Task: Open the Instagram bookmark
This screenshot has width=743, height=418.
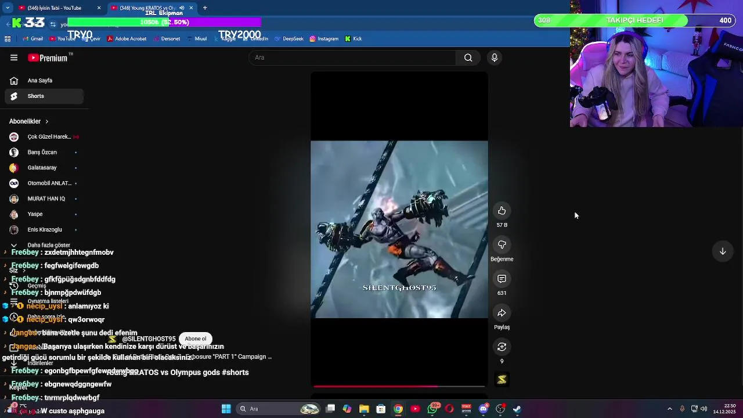Action: (324, 39)
